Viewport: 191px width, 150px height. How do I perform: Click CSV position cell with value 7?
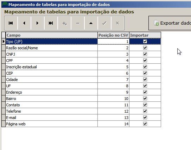(x=113, y=80)
